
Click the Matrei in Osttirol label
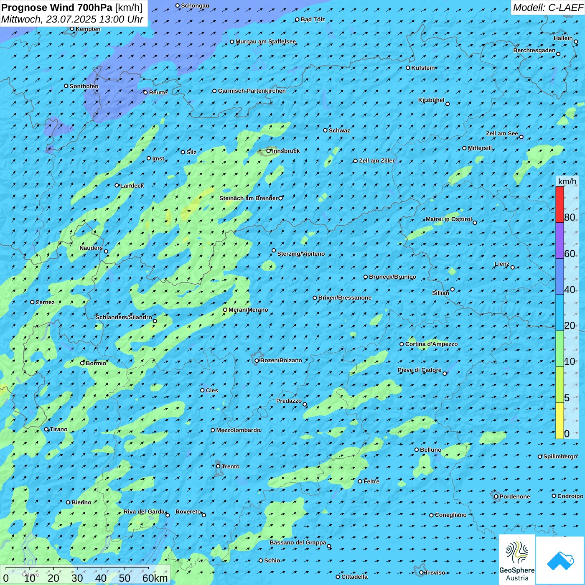click(x=449, y=219)
